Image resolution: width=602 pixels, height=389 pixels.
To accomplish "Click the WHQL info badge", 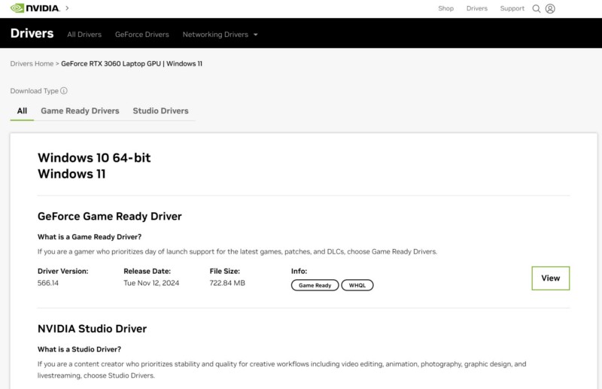I will [x=357, y=285].
